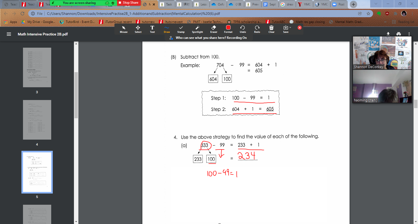Expand the Save options arrow

click(290, 27)
